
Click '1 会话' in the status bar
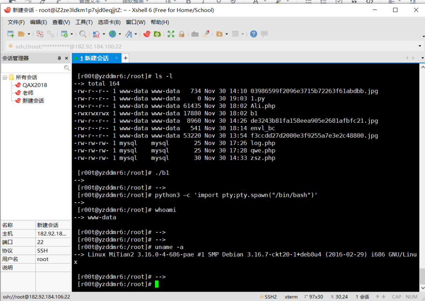(x=362, y=297)
